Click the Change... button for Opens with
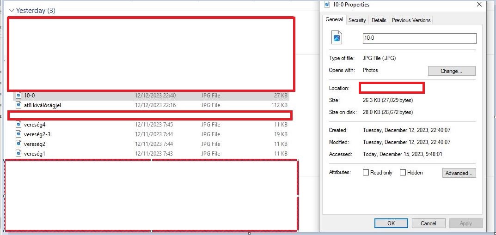The height and width of the screenshot is (235, 496). 452,71
